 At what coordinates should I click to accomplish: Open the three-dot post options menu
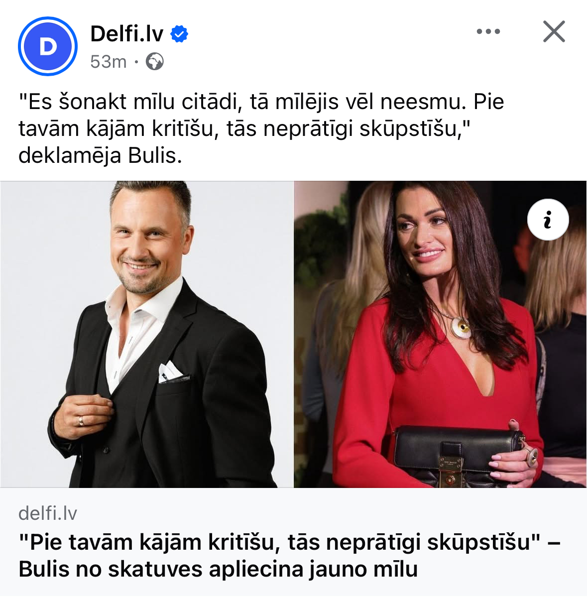coord(488,31)
